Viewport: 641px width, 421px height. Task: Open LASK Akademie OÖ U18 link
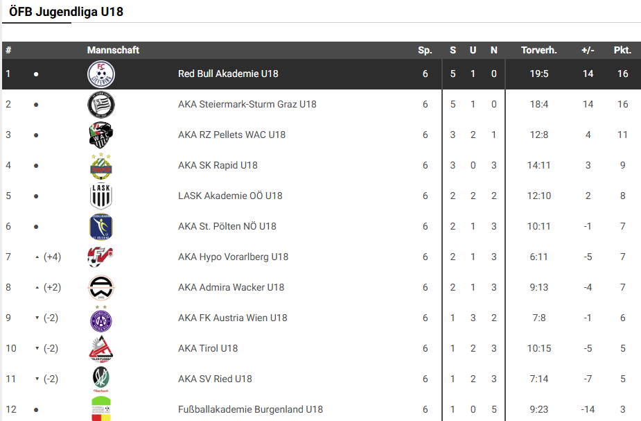pos(230,196)
